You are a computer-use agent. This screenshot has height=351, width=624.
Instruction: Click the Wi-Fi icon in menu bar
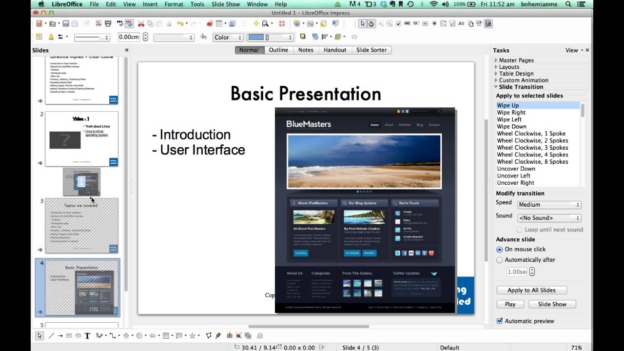click(433, 4)
